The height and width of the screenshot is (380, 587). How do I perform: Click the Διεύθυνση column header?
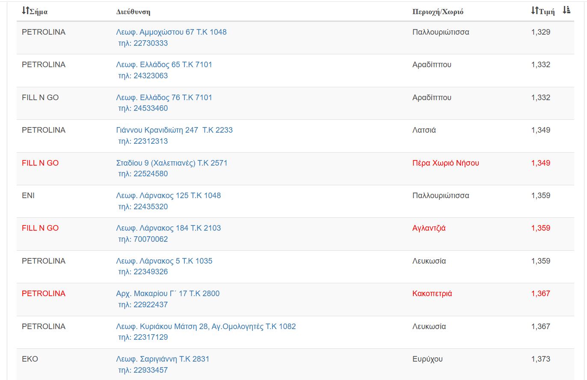click(x=133, y=12)
